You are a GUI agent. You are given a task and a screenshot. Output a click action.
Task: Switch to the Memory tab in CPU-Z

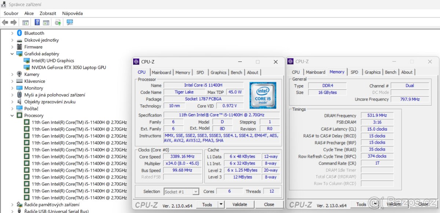tap(183, 72)
